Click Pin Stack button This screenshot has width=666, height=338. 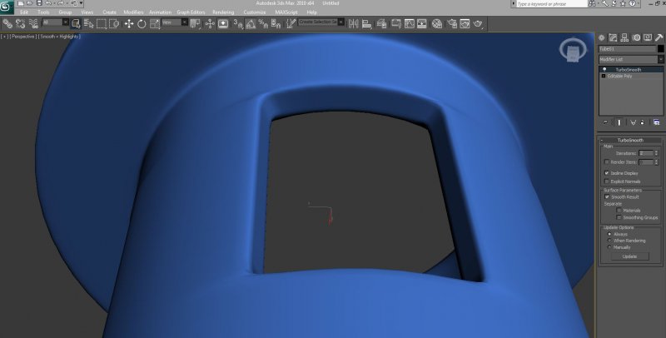coord(606,122)
